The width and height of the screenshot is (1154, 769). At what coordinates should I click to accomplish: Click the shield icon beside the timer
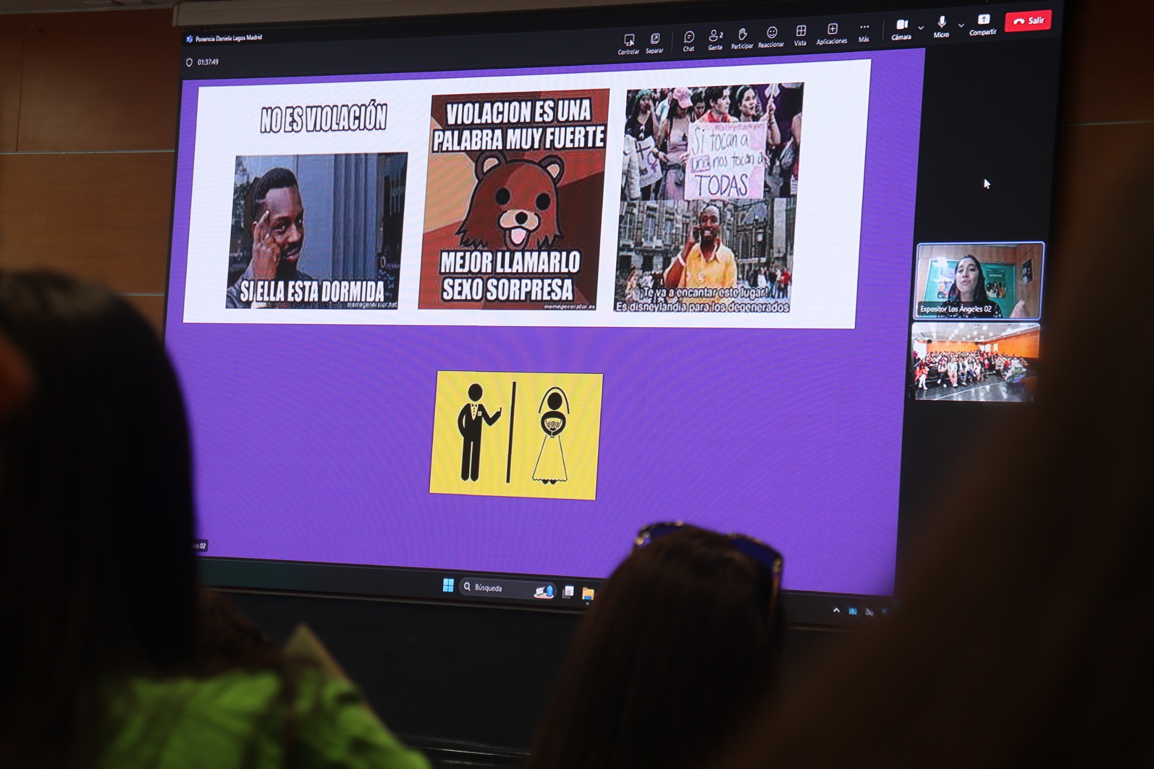(x=189, y=62)
